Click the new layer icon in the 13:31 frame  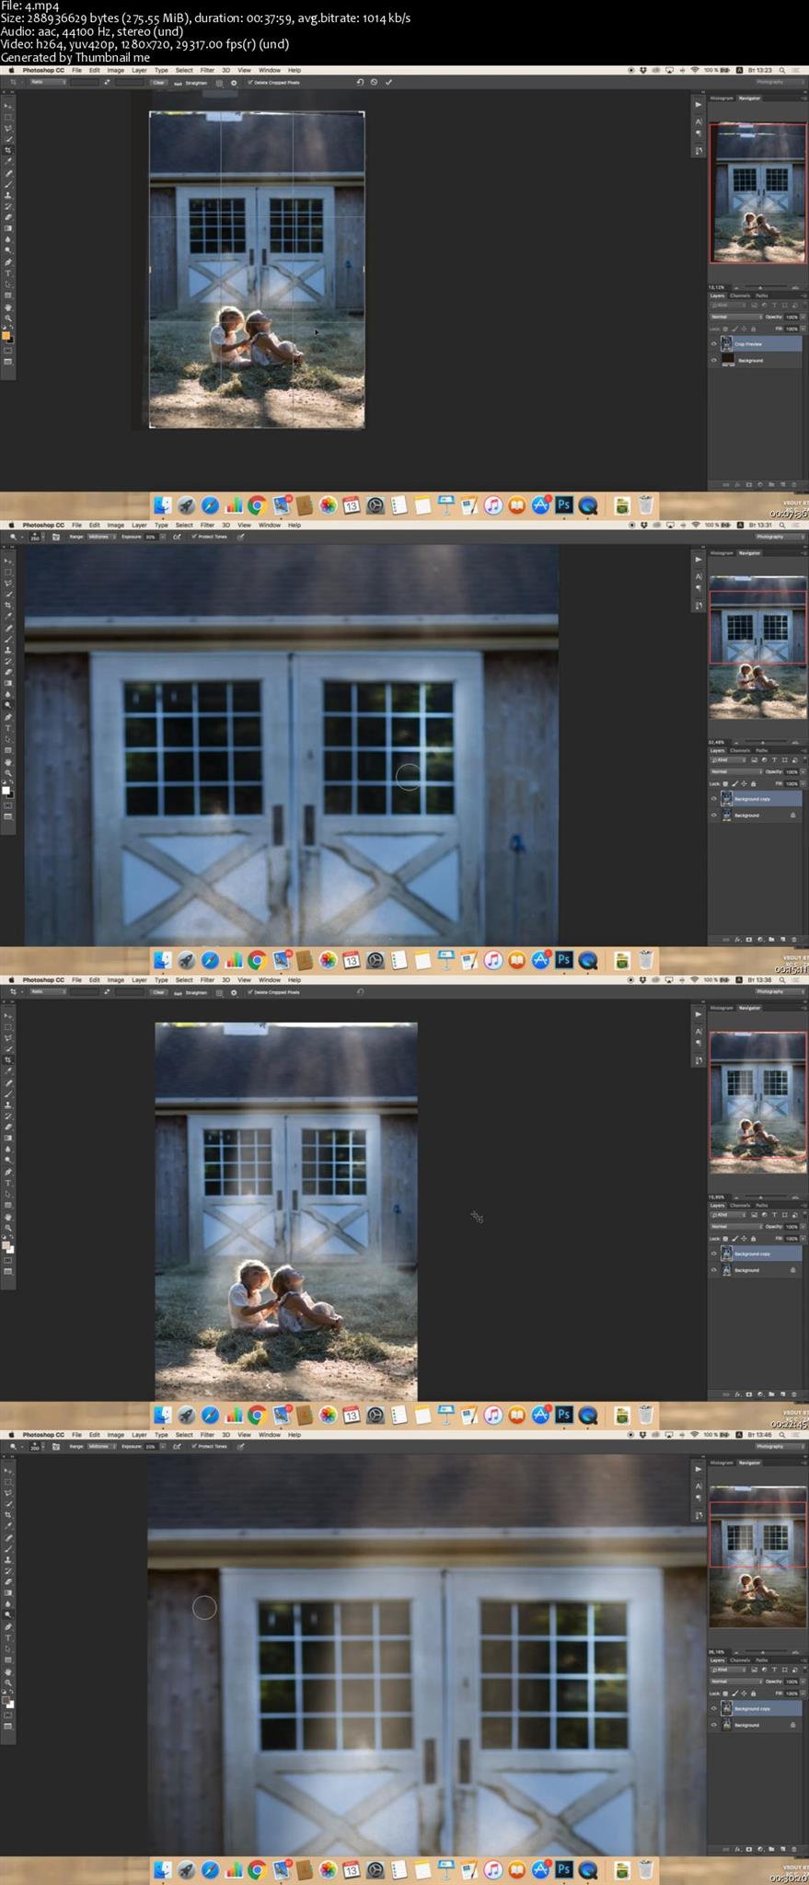pyautogui.click(x=782, y=940)
